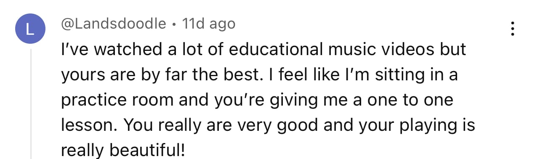Image resolution: width=543 pixels, height=159 pixels.
Task: Open the @Landsdoodle channel link
Action: point(113,24)
